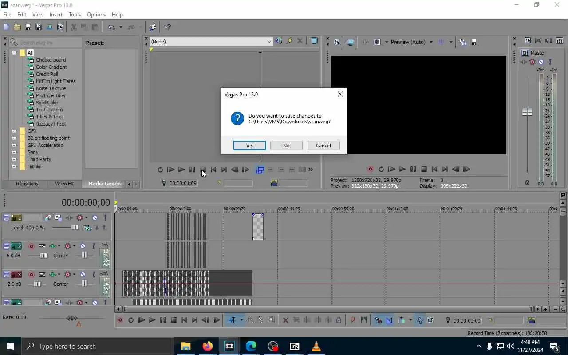This screenshot has width=568, height=355.
Task: Click the Delete X icon in timeline toolbar
Action: (286, 320)
